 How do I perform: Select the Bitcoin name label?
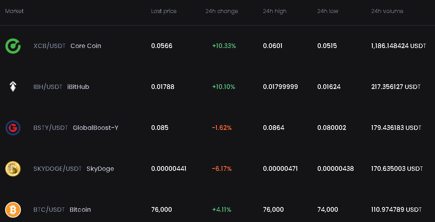pos(80,209)
